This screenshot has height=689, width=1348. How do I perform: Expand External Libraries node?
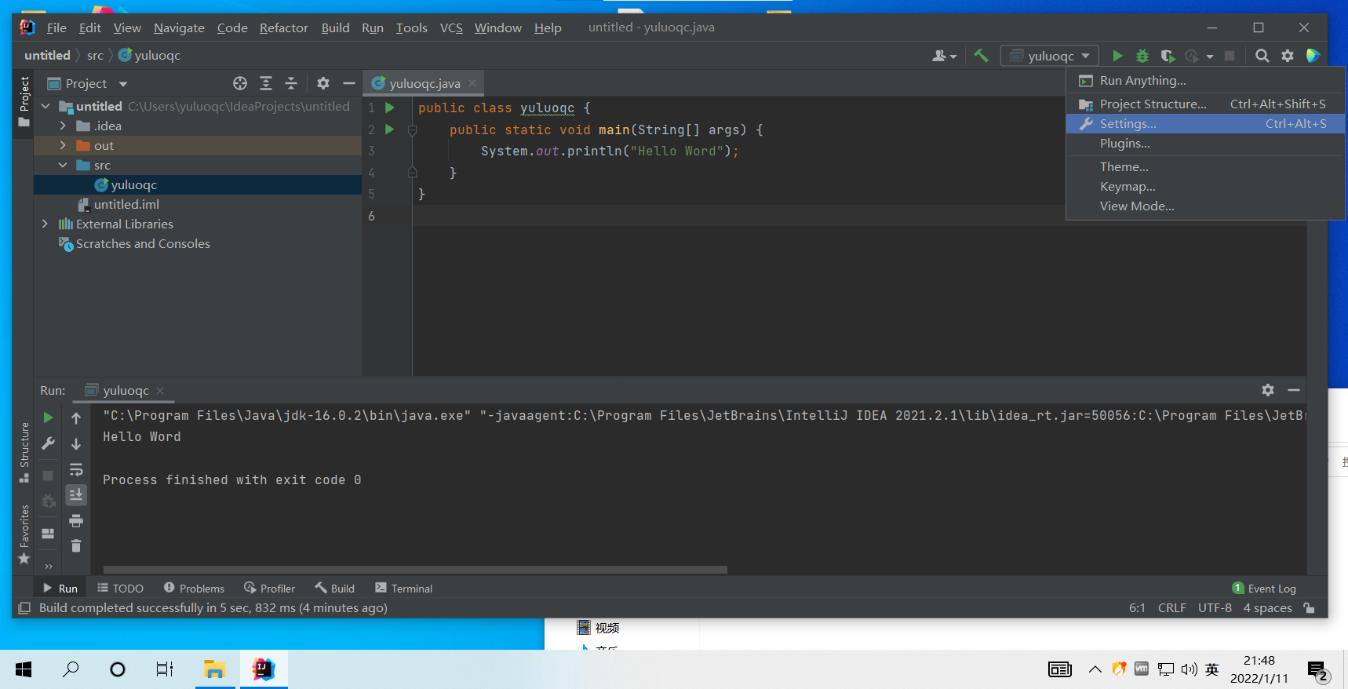point(46,224)
